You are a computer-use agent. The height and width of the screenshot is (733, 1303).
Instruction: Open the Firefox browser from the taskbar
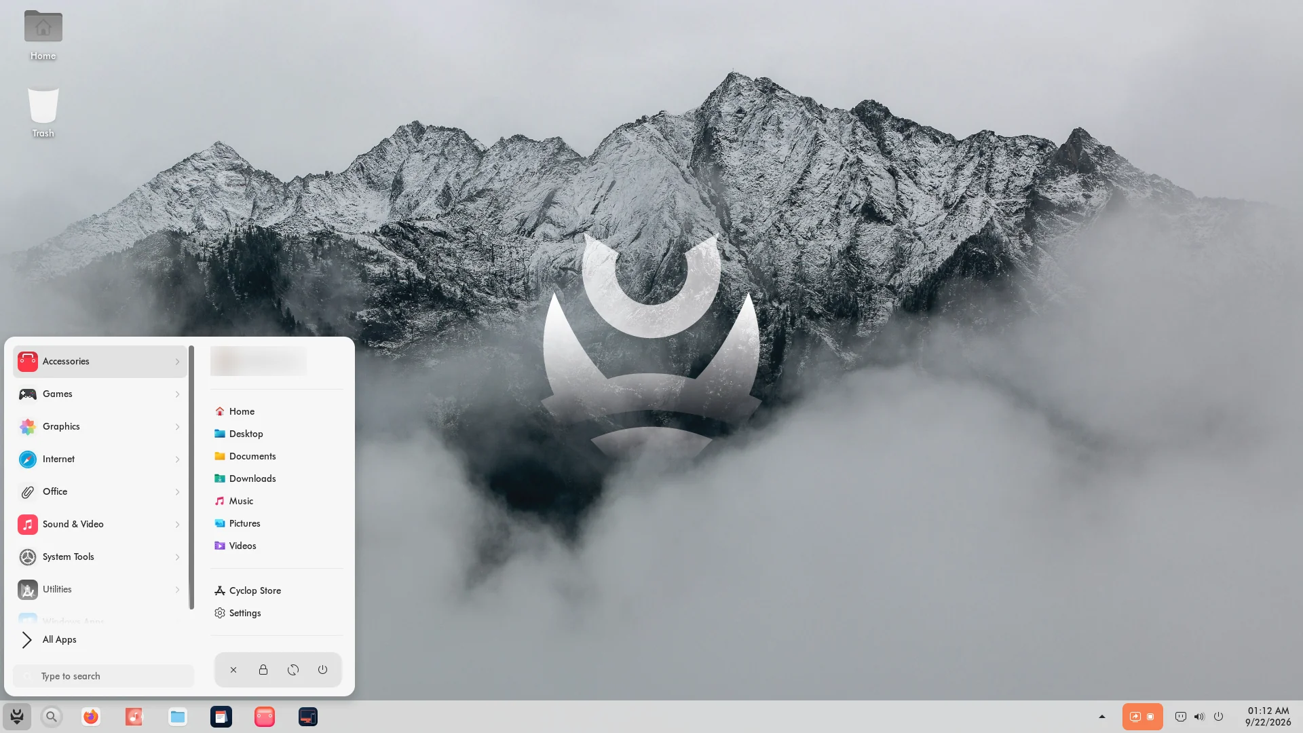90,717
